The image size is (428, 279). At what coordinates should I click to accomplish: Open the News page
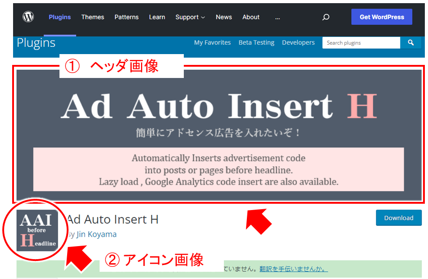[224, 17]
